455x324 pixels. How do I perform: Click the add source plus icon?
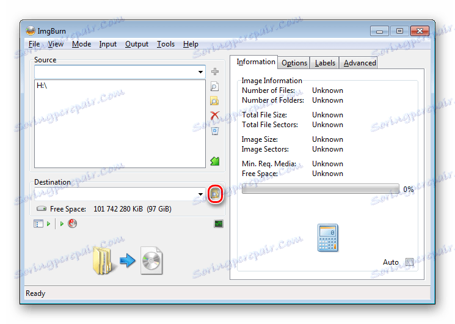[x=215, y=72]
